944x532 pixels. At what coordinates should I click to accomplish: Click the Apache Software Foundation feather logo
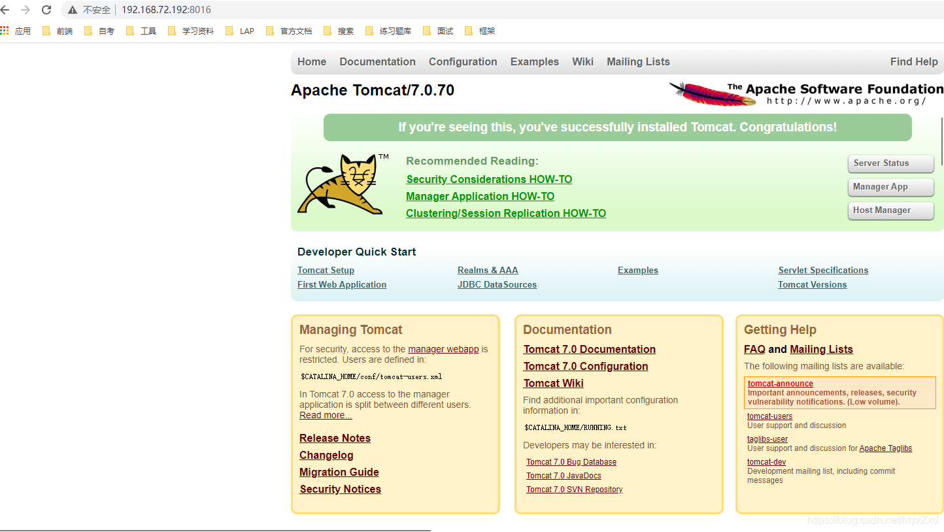pos(806,94)
